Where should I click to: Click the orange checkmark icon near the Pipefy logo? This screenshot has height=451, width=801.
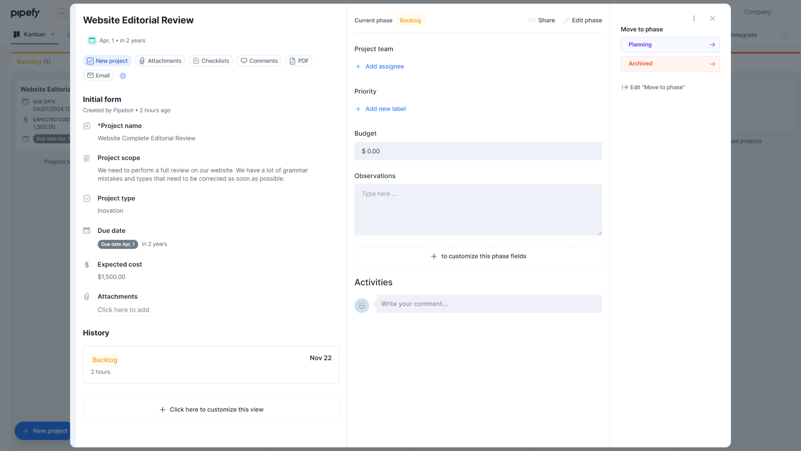pyautogui.click(x=62, y=13)
